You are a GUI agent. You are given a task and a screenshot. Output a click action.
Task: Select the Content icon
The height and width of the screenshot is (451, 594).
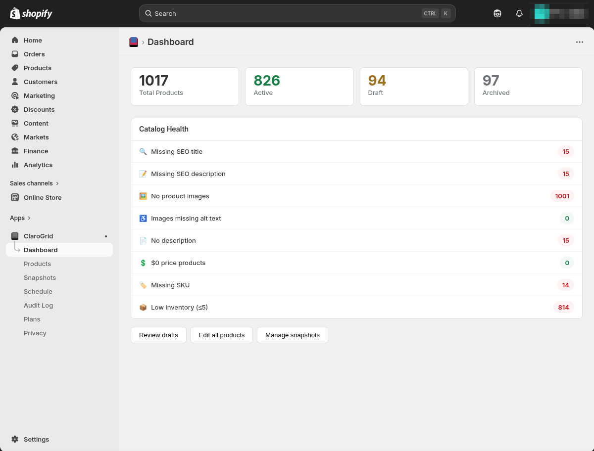pyautogui.click(x=15, y=123)
